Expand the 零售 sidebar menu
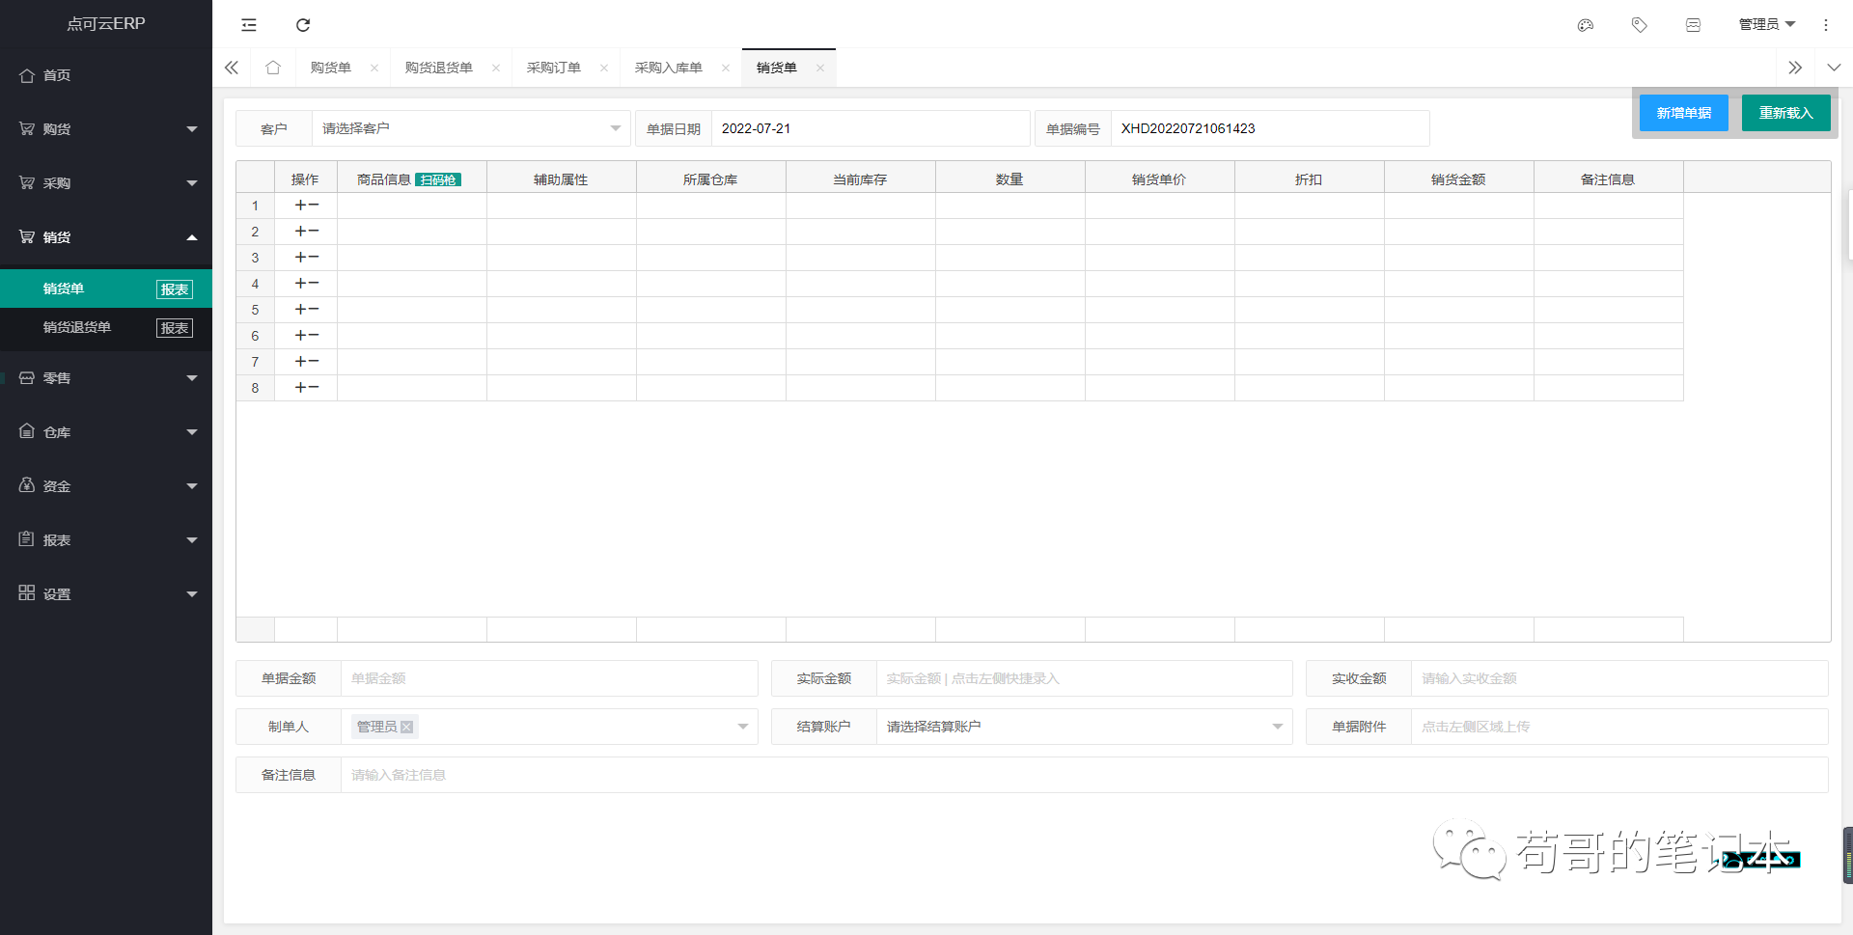Viewport: 1853px width, 935px height. click(x=106, y=378)
